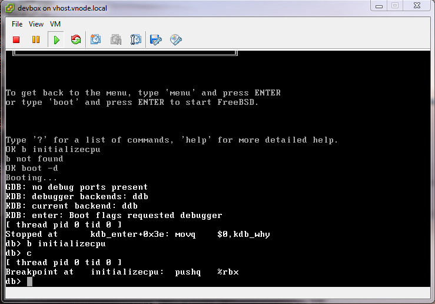Click the 'db> c' command line
Viewport: 435px width, 304px height.
(x=19, y=253)
